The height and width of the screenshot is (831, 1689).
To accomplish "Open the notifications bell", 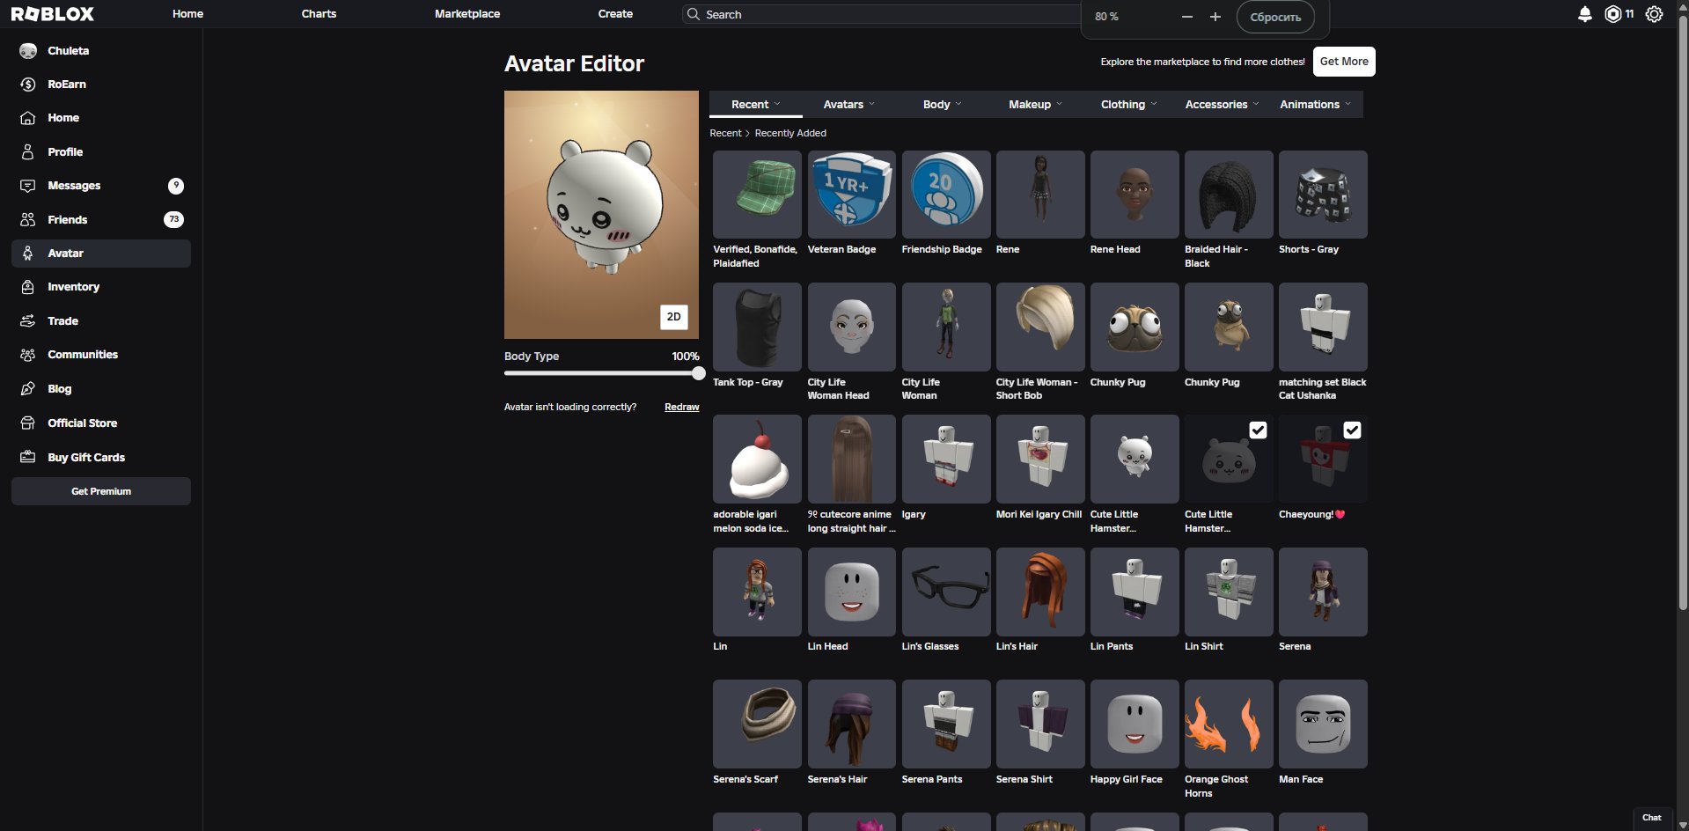I will 1585,14.
